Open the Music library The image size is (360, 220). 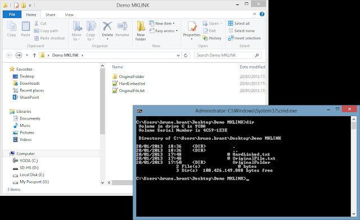pyautogui.click(x=25, y=125)
